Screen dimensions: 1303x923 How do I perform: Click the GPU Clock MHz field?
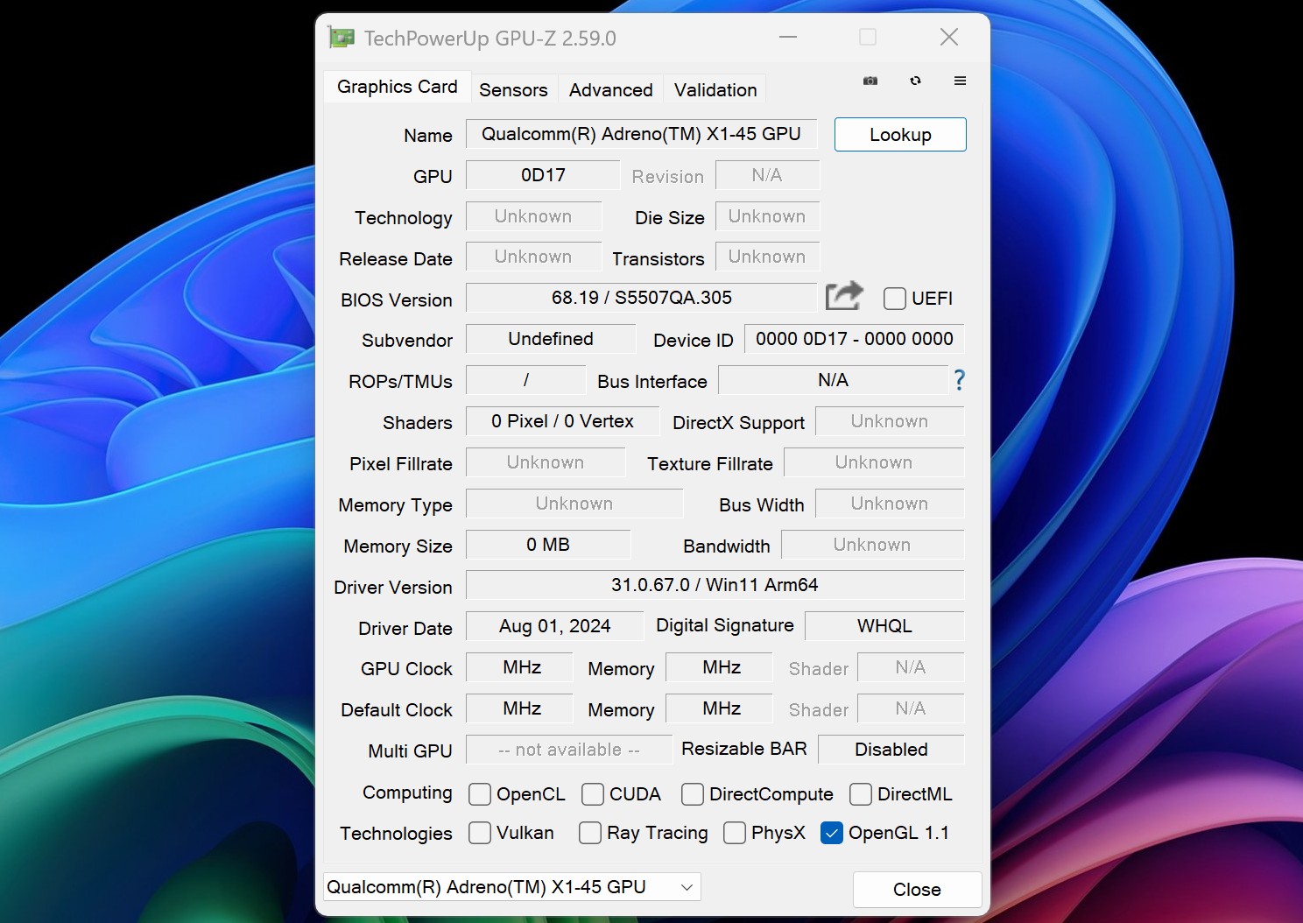coord(519,667)
